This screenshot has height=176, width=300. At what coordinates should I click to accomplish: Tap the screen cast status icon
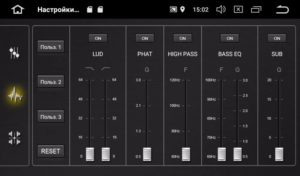coord(173,9)
